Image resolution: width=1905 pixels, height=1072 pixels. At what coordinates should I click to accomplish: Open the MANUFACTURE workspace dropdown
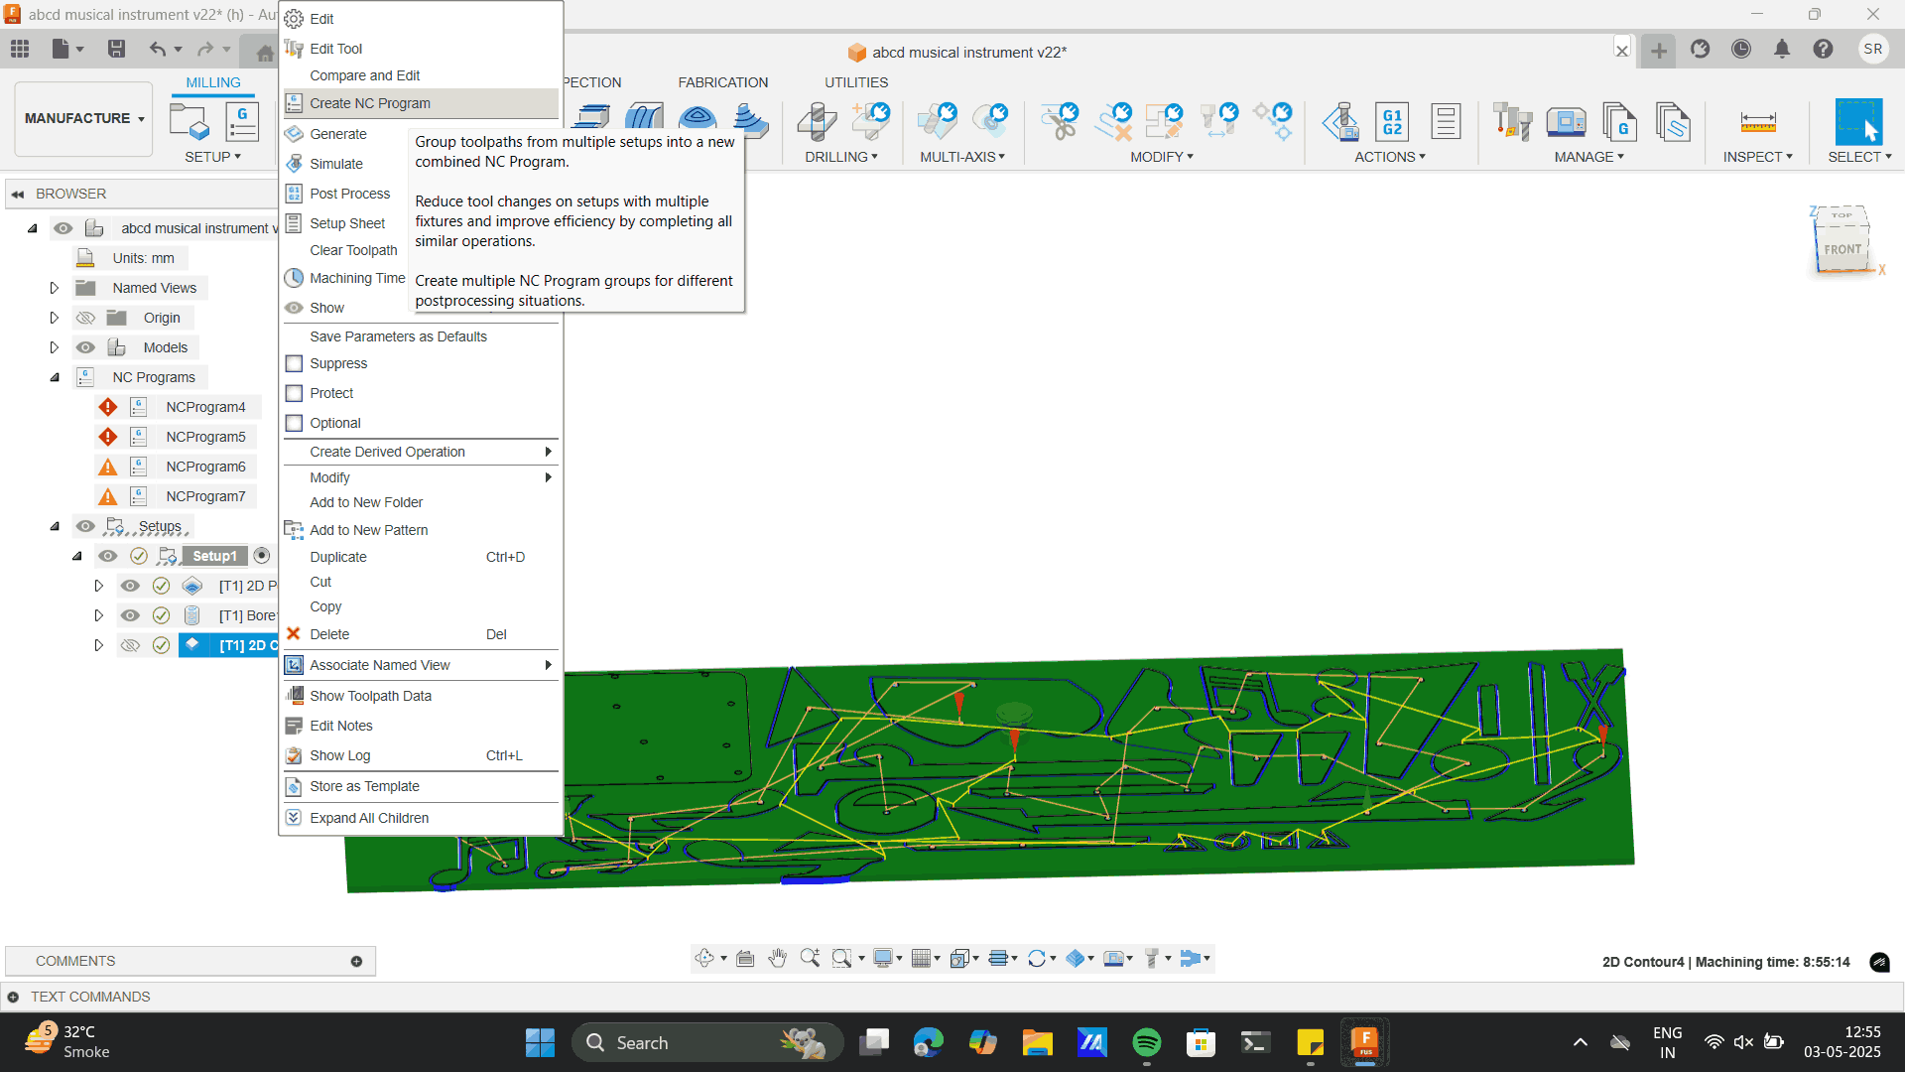point(84,118)
